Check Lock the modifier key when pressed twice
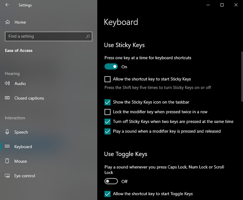 click(x=108, y=112)
